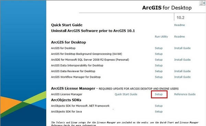Click the 'ArcGIS License Manager' row label

[x=67, y=94]
